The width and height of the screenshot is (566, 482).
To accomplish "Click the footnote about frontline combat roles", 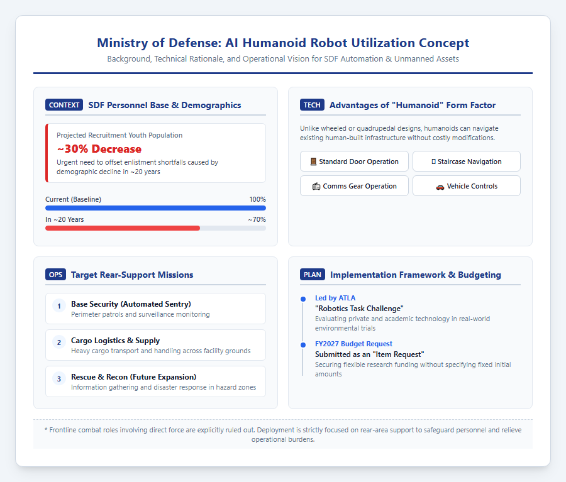I will tap(283, 435).
